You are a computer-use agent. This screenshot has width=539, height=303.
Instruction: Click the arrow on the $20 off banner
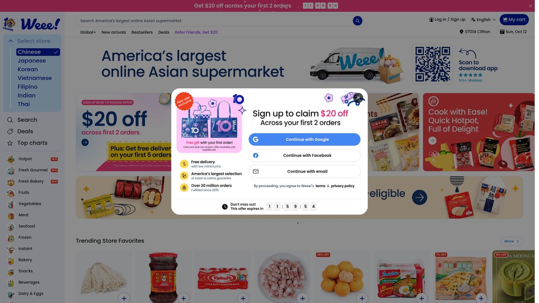pyautogui.click(x=85, y=142)
